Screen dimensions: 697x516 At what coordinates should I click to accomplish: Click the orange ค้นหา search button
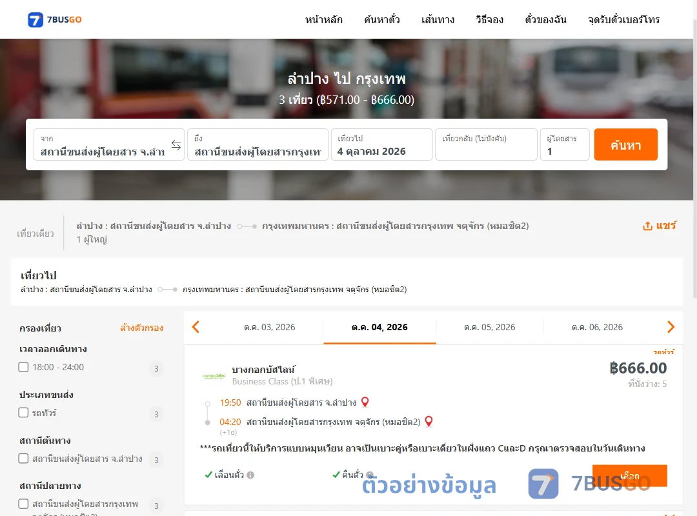click(x=625, y=144)
